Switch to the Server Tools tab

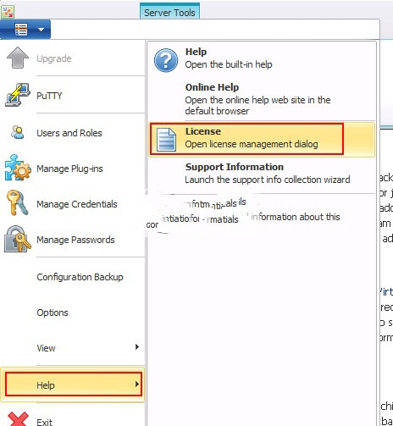pos(169,11)
